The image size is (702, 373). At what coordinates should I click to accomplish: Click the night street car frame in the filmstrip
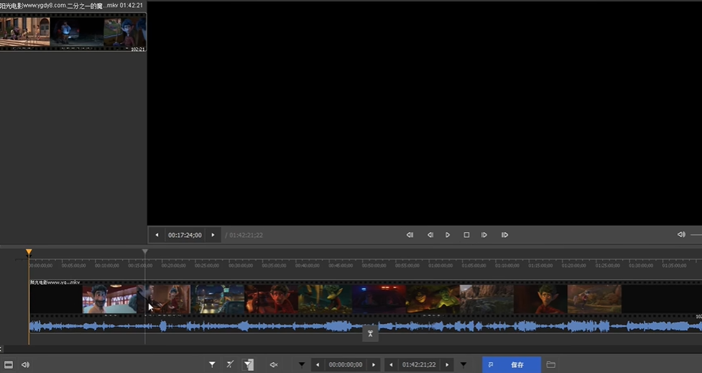tap(218, 299)
